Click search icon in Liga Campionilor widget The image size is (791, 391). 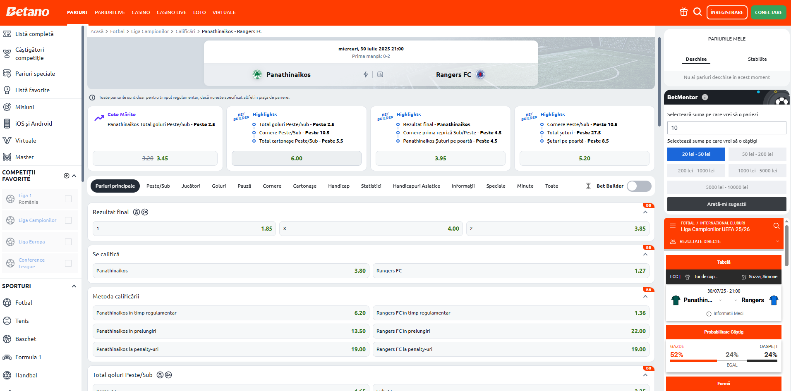(777, 226)
